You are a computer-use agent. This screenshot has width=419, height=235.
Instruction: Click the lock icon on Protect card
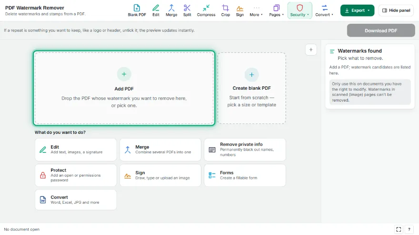43,175
